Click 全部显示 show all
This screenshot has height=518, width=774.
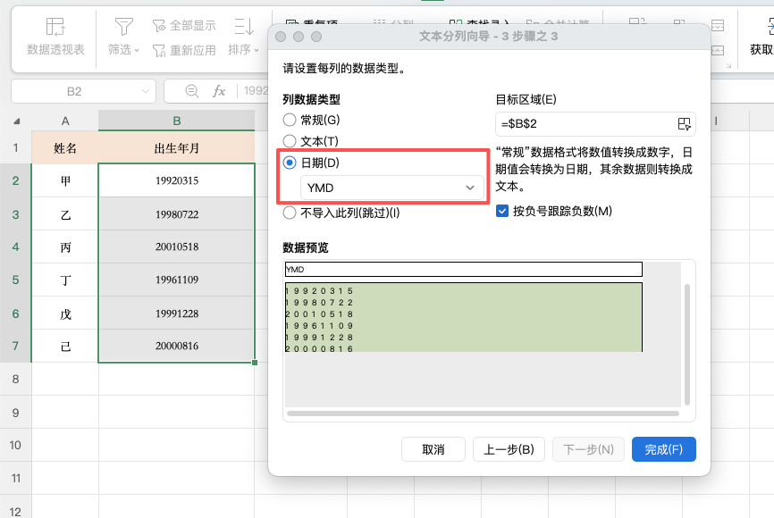click(184, 26)
